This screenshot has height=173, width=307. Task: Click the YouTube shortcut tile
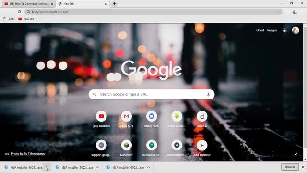coord(101,120)
